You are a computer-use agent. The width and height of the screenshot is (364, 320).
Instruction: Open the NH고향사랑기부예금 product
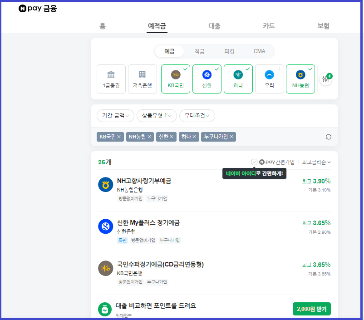pyautogui.click(x=144, y=181)
